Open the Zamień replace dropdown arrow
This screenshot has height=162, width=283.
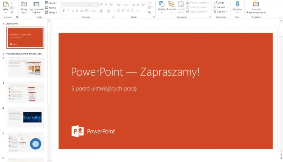227,7
